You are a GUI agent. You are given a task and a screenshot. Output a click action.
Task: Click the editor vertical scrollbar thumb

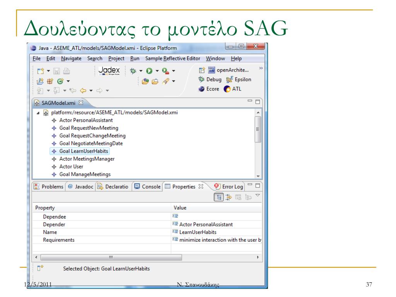point(258,130)
